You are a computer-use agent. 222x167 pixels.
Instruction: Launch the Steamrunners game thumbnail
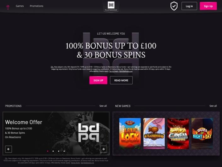[x=154, y=133]
